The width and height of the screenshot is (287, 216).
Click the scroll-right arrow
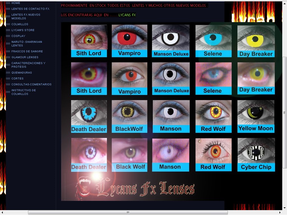point(280,212)
